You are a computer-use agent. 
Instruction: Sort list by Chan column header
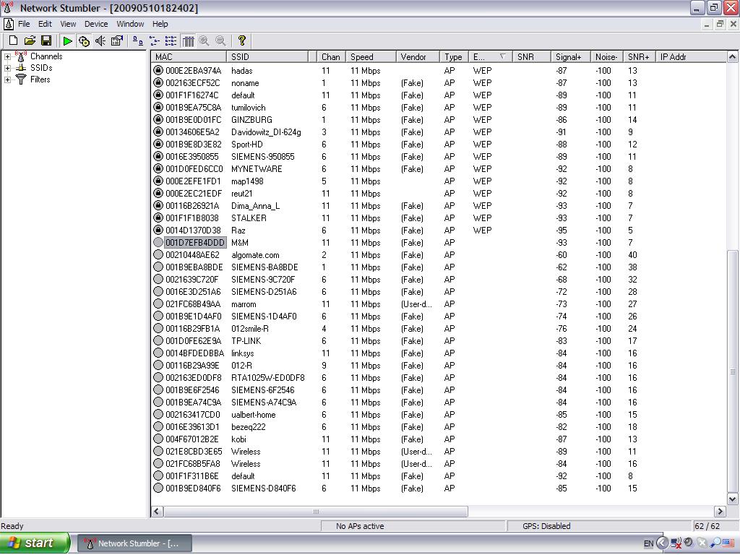coord(331,56)
